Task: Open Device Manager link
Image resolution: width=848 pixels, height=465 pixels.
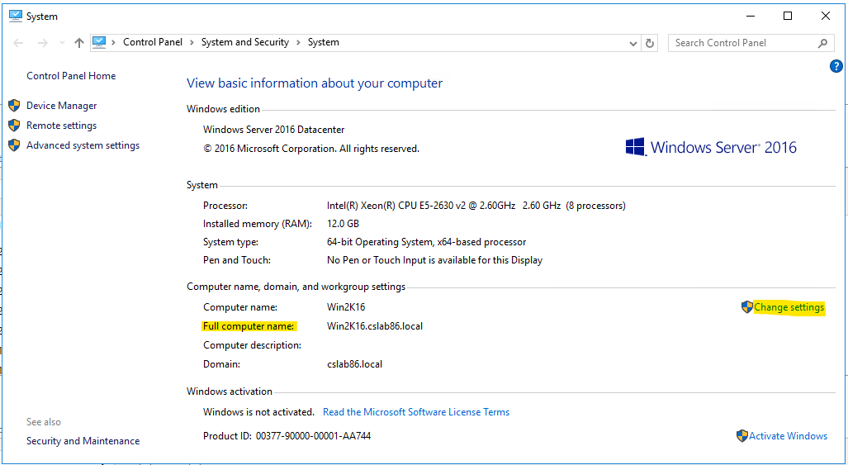Action: pos(62,106)
